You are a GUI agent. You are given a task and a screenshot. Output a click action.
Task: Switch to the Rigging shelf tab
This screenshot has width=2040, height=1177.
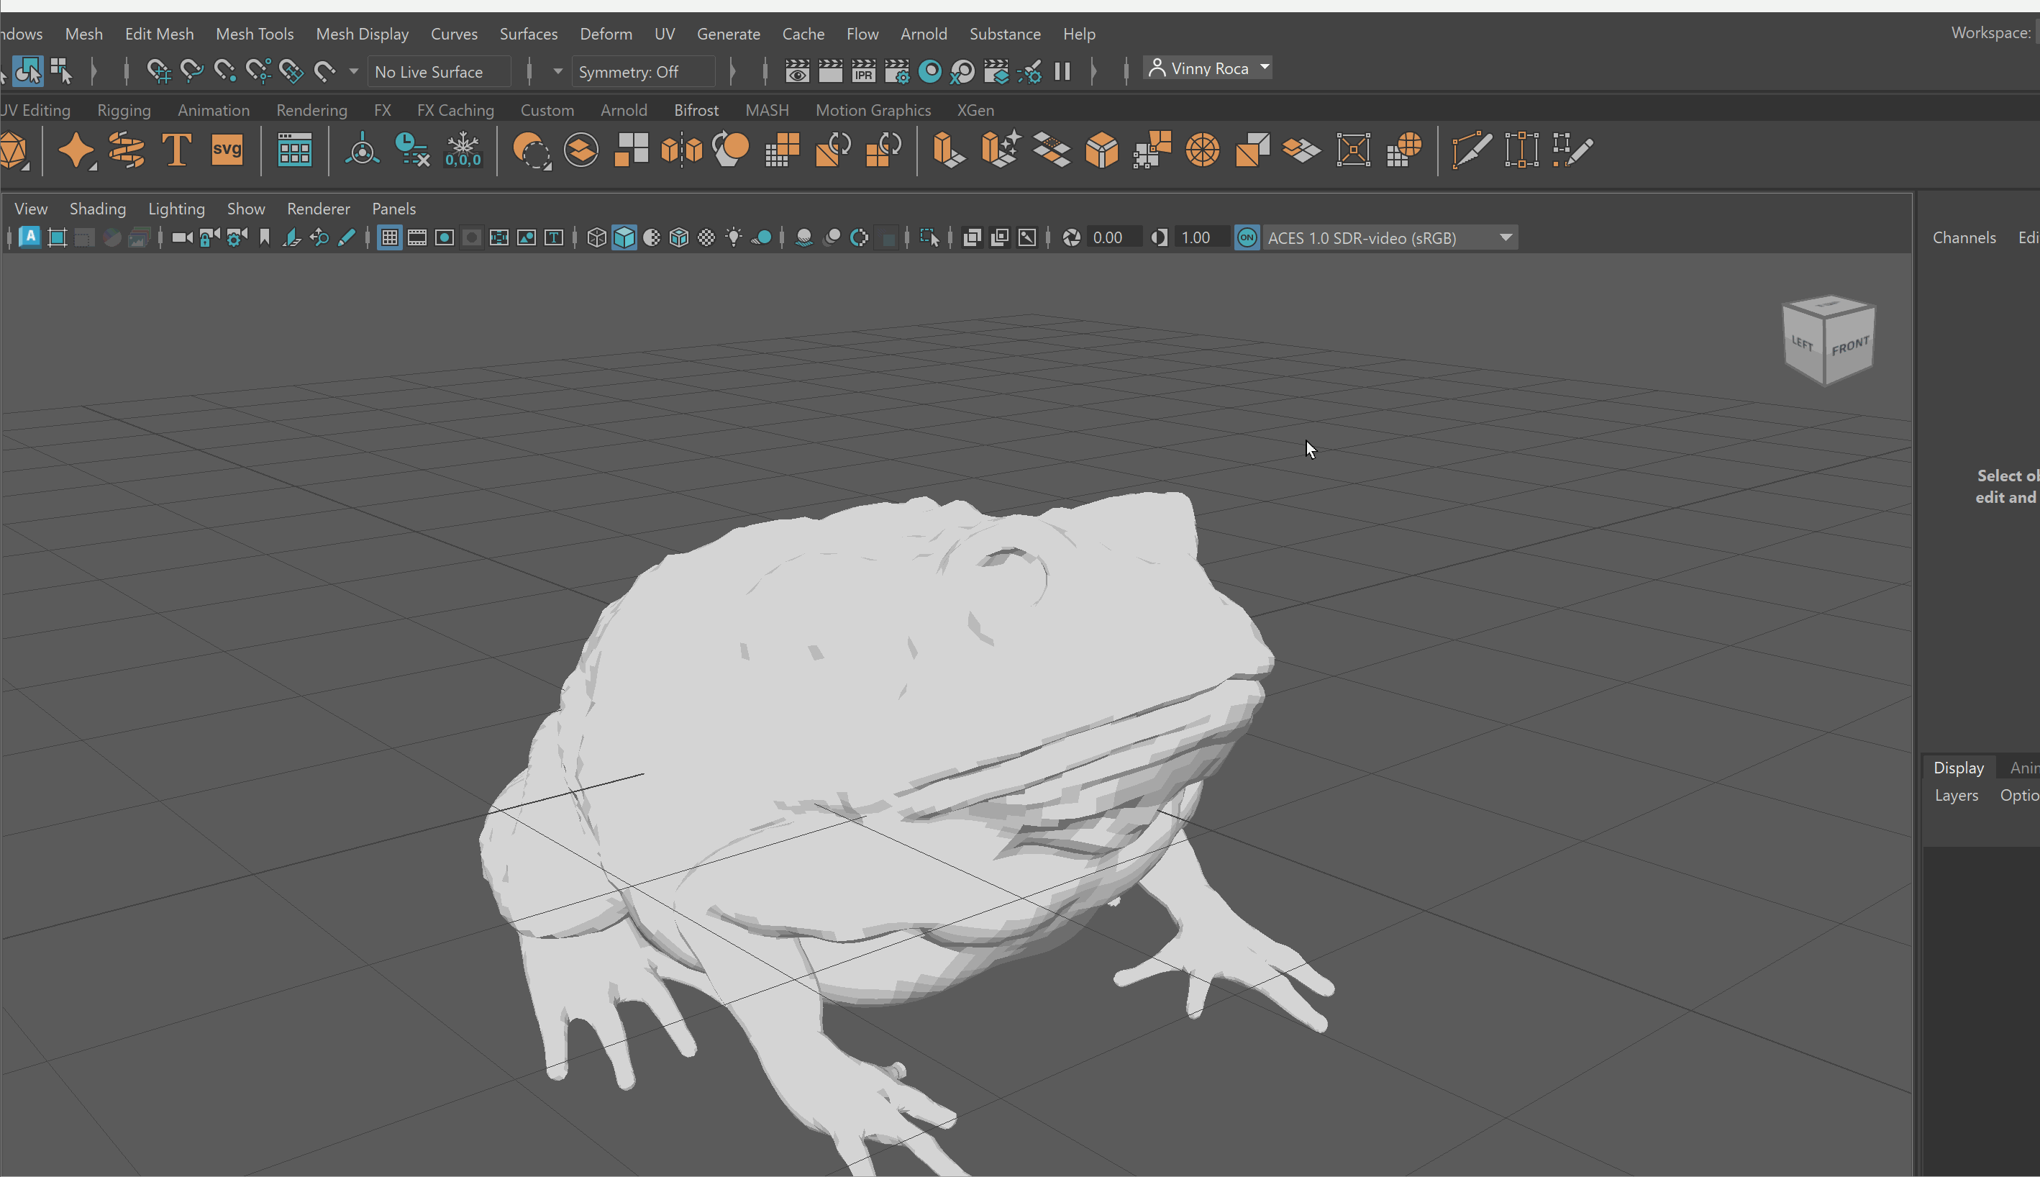point(124,110)
